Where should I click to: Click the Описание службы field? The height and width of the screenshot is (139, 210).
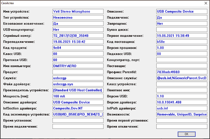[x=182, y=78]
